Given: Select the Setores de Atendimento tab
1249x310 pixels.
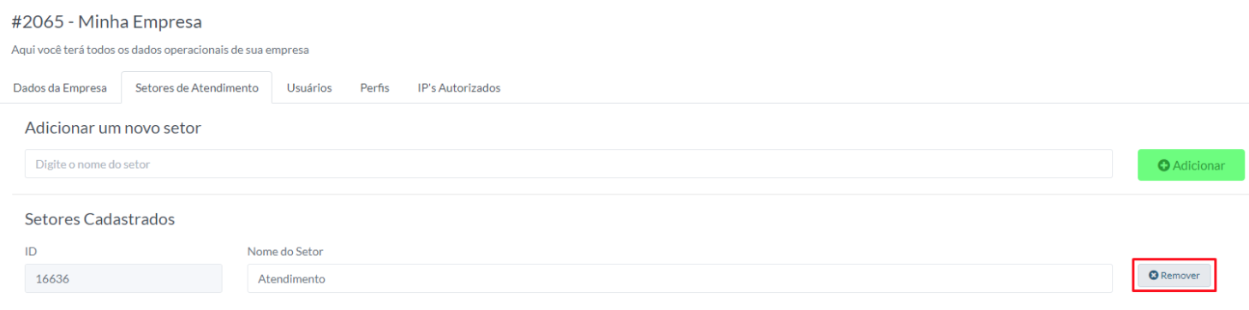Looking at the screenshot, I should pyautogui.click(x=197, y=87).
